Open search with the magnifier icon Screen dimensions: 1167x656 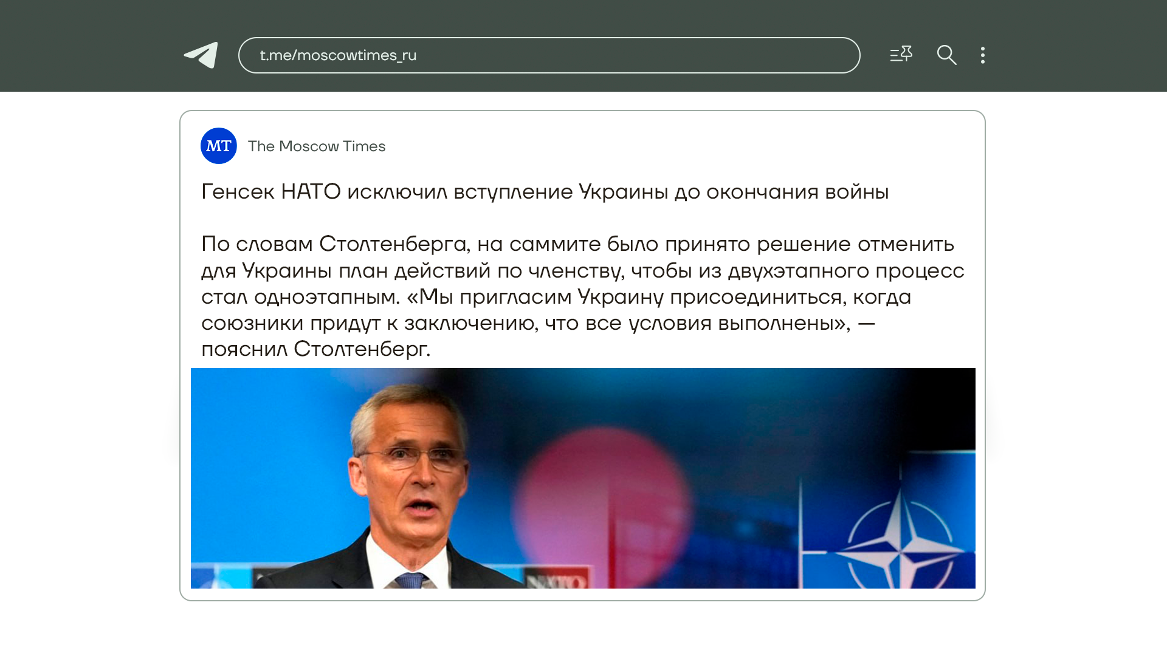946,55
